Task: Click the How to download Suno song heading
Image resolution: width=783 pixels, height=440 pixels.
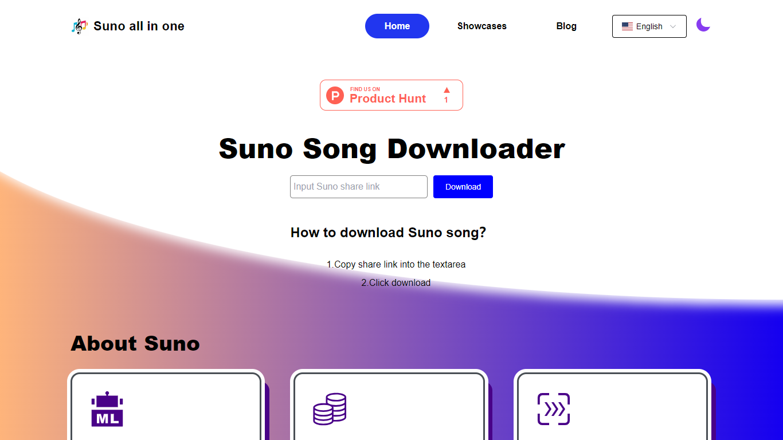Action: [388, 232]
